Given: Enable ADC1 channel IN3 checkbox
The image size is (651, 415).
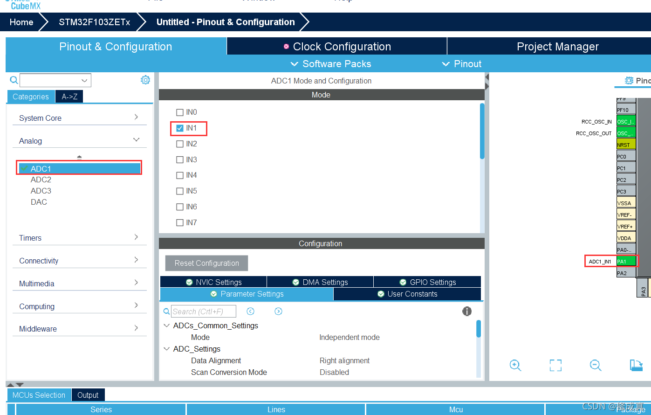Looking at the screenshot, I should click(180, 160).
